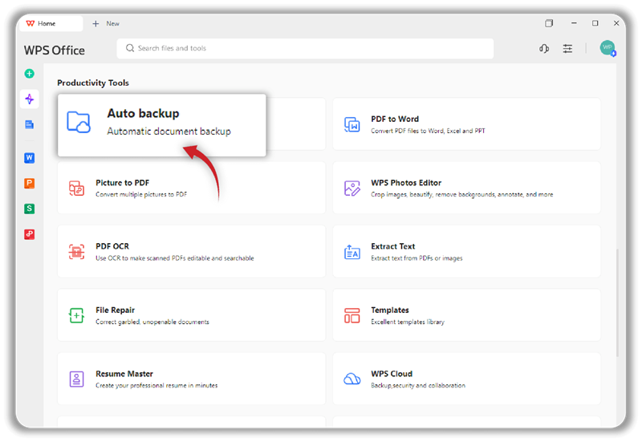
Task: Click the Search files and tools field
Action: (305, 48)
